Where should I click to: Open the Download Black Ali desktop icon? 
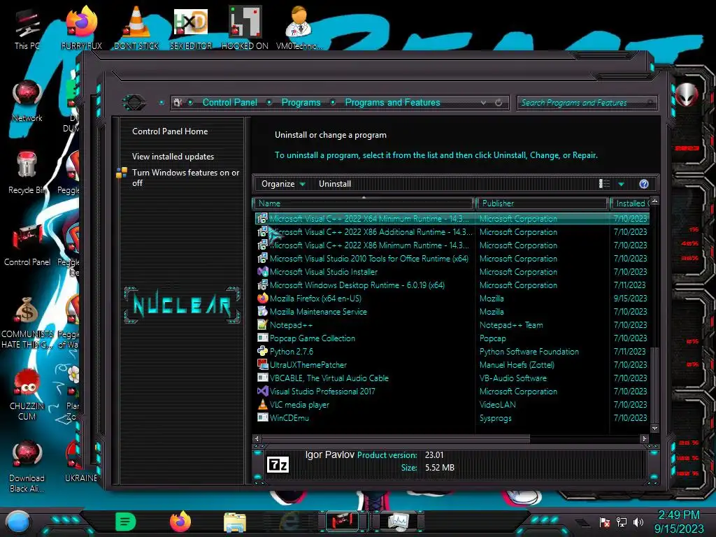(27, 466)
